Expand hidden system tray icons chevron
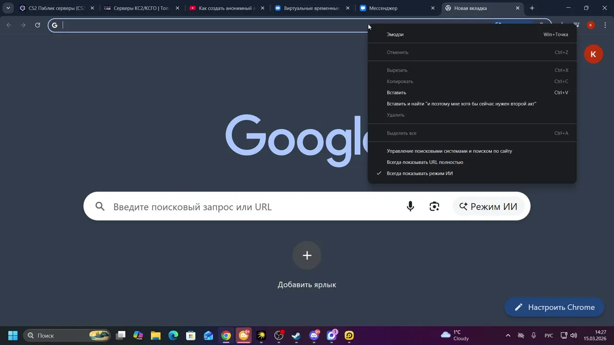The image size is (614, 345). tap(508, 335)
